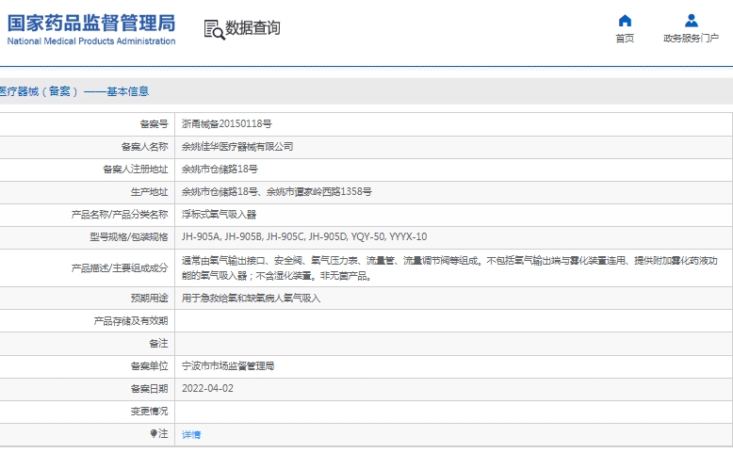Click the 备案单位 row label
Viewport: 733px width, 453px height.
(149, 366)
